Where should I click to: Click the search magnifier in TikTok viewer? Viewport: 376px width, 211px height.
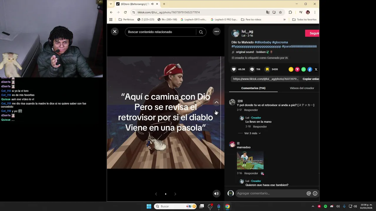tap(201, 32)
